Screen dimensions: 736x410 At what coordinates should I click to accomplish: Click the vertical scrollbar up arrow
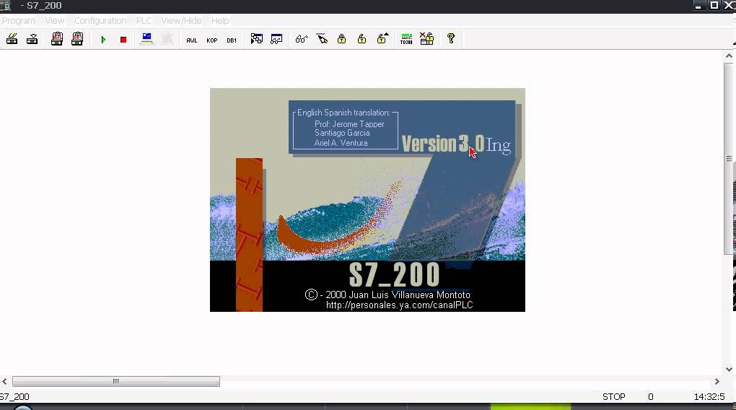point(729,56)
